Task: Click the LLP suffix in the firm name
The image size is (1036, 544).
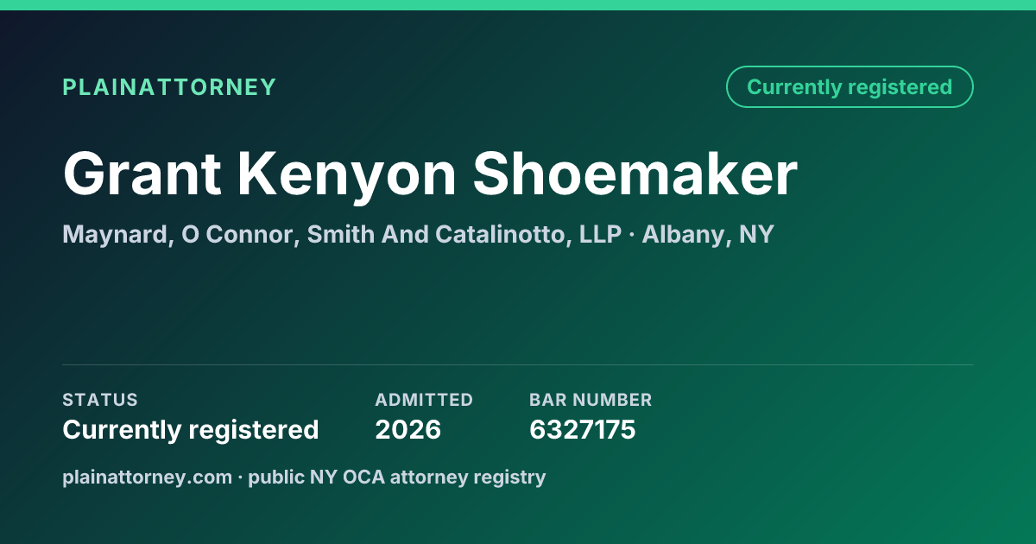Action: coord(600,234)
